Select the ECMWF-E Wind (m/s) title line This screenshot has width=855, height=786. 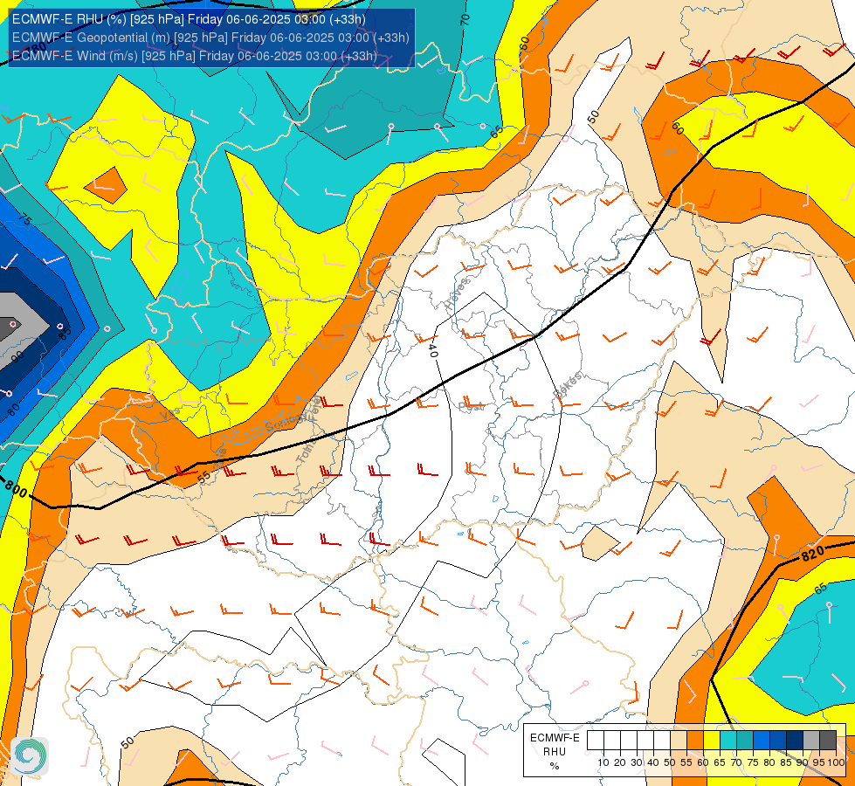coord(195,56)
